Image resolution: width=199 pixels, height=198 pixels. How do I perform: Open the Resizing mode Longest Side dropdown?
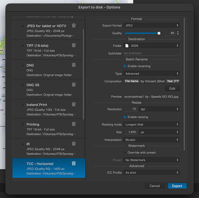(151, 124)
